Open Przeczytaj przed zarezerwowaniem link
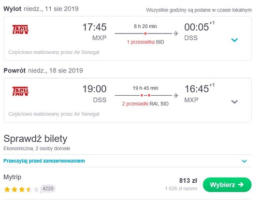 44,161
